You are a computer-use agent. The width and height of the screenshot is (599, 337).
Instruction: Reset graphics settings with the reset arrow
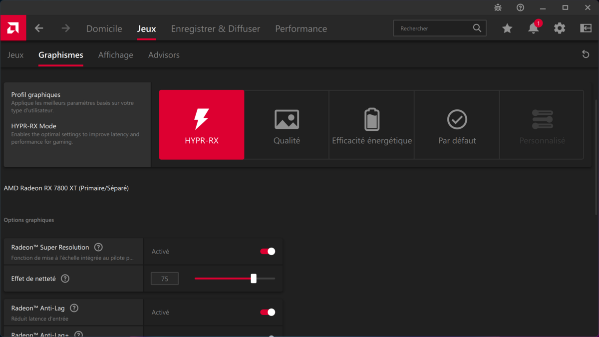tap(586, 54)
